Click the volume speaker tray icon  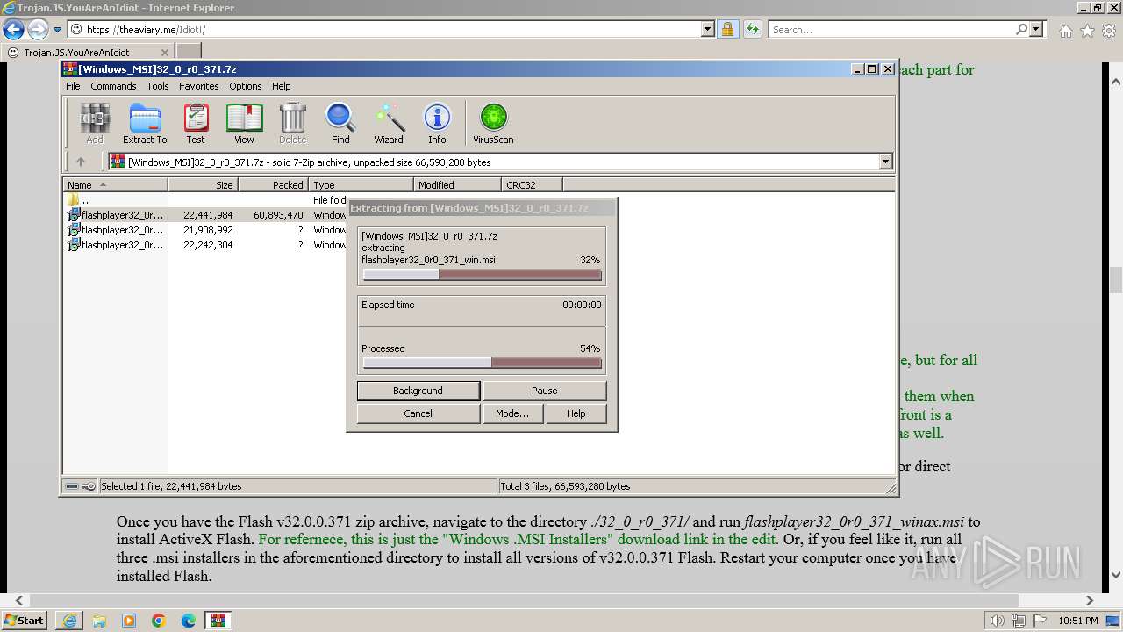(998, 621)
